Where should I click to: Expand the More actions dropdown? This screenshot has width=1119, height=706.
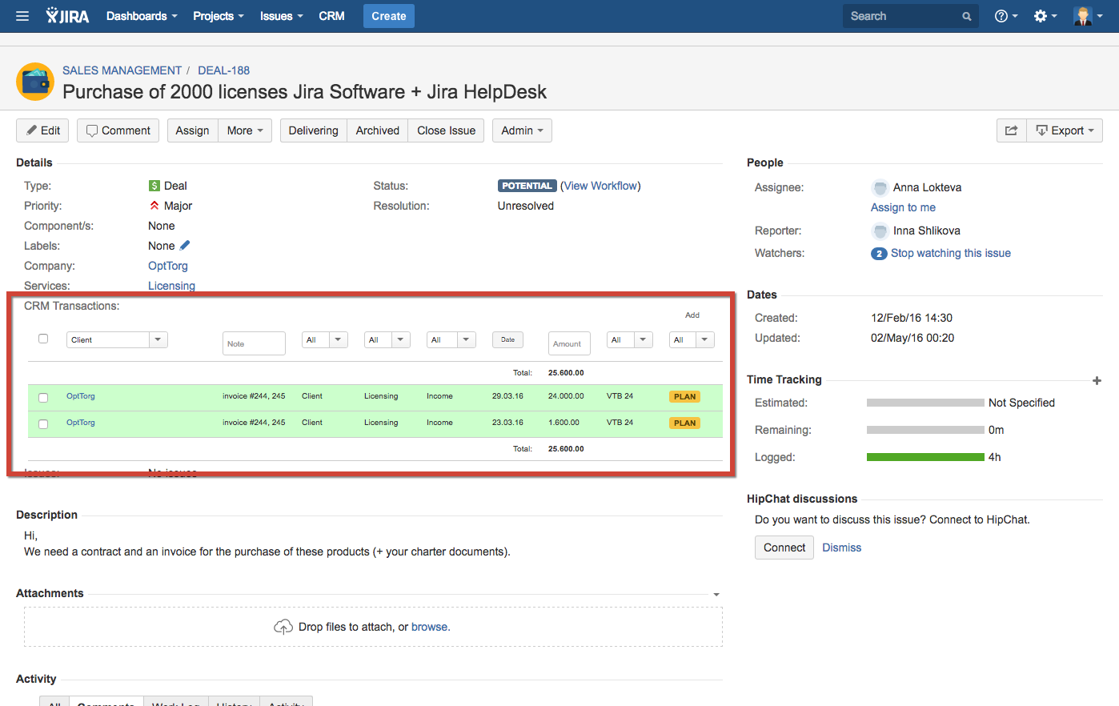[x=244, y=130]
